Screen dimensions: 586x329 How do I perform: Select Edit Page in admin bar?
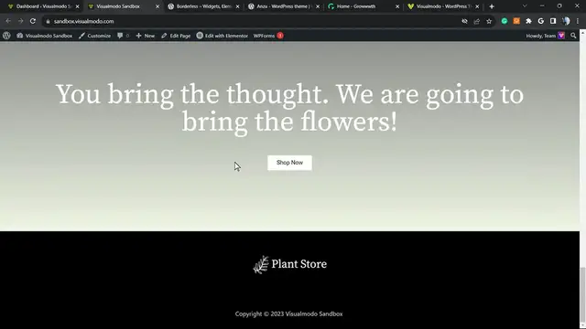coord(176,36)
